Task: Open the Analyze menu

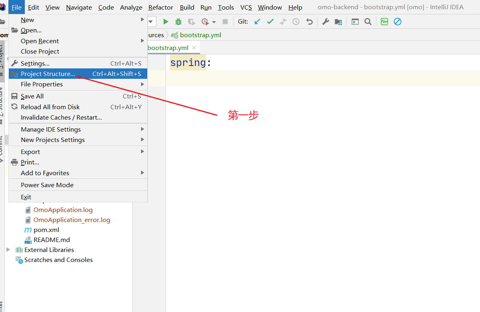Action: click(131, 7)
